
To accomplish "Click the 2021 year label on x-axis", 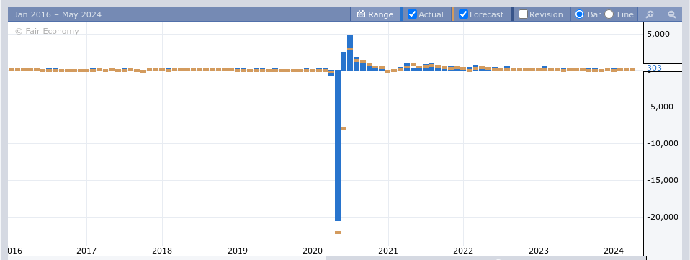I will pos(387,251).
